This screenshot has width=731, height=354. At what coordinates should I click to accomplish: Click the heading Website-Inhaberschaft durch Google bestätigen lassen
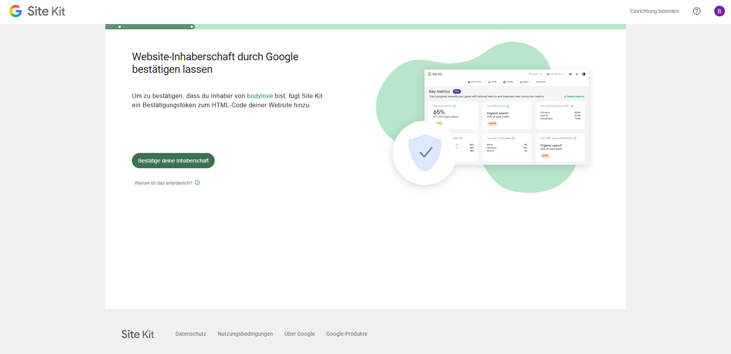click(x=215, y=63)
